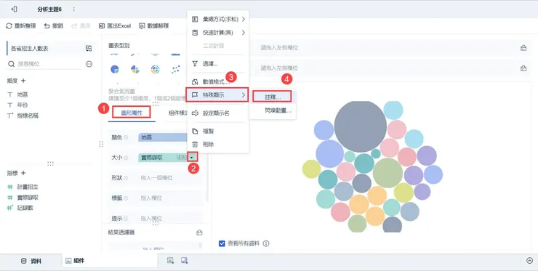Click the lock icon on the top axis row
Image resolution: width=538 pixels, height=271 pixels.
(x=523, y=48)
